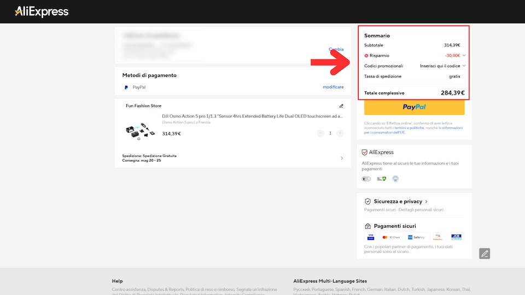Viewport: 525px width, 295px height.
Task: Click the Sicurezza e privacy heading
Action: [x=398, y=202]
